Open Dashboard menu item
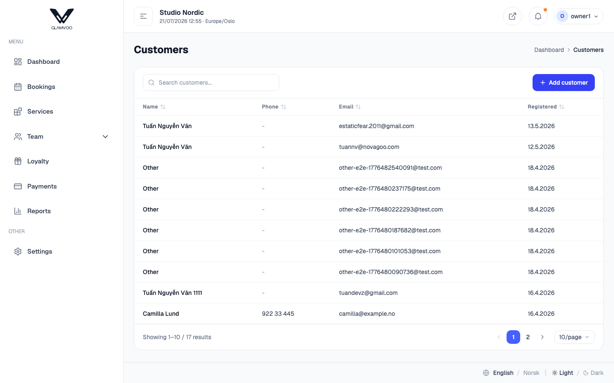Image resolution: width=614 pixels, height=383 pixels. [x=62, y=62]
